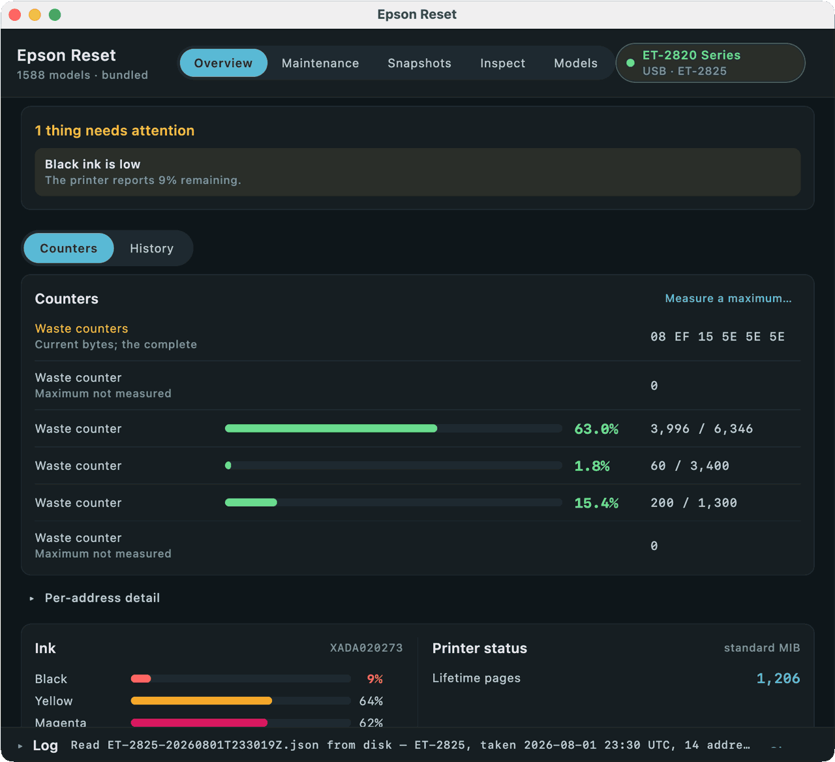Click the value '60 / 3,400'

click(x=690, y=466)
